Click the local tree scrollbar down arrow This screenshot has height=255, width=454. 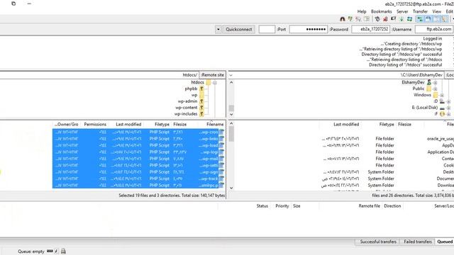click(x=231, y=115)
